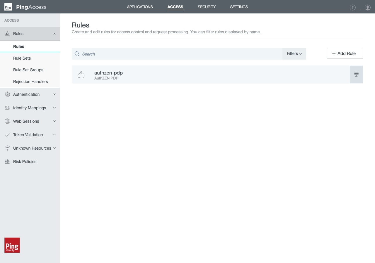Screen dimensions: 375x263
Task: Expand the Authentication section chevron
Action: click(x=54, y=94)
